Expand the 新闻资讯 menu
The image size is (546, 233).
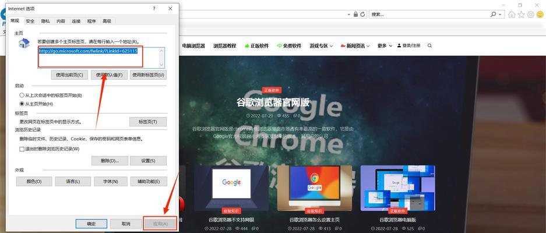[x=355, y=45]
